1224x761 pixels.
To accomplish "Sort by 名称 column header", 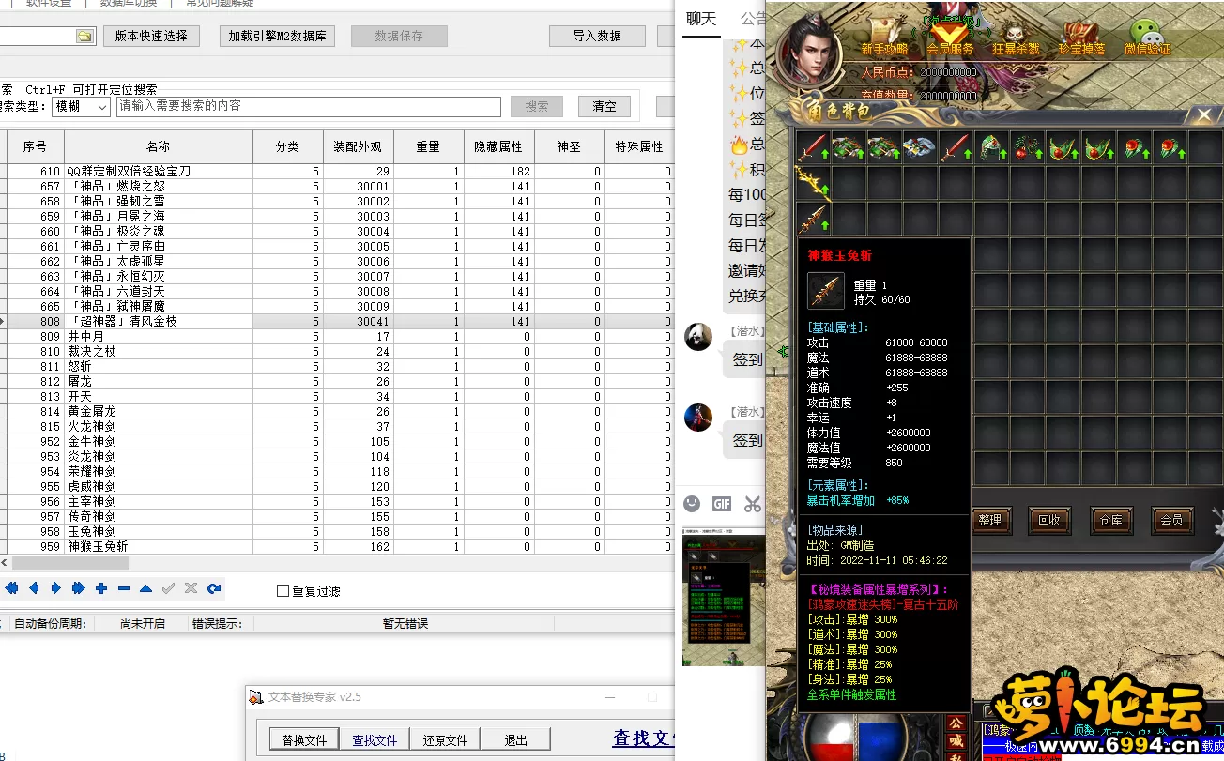I will point(158,147).
